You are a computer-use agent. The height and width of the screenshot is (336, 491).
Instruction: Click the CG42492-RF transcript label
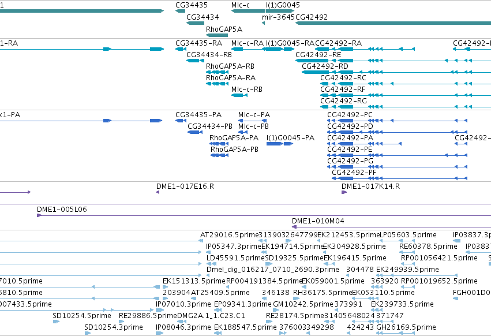343,89
